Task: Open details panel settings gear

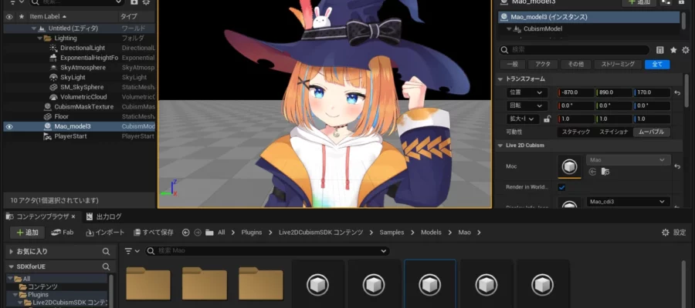Action: [x=687, y=50]
